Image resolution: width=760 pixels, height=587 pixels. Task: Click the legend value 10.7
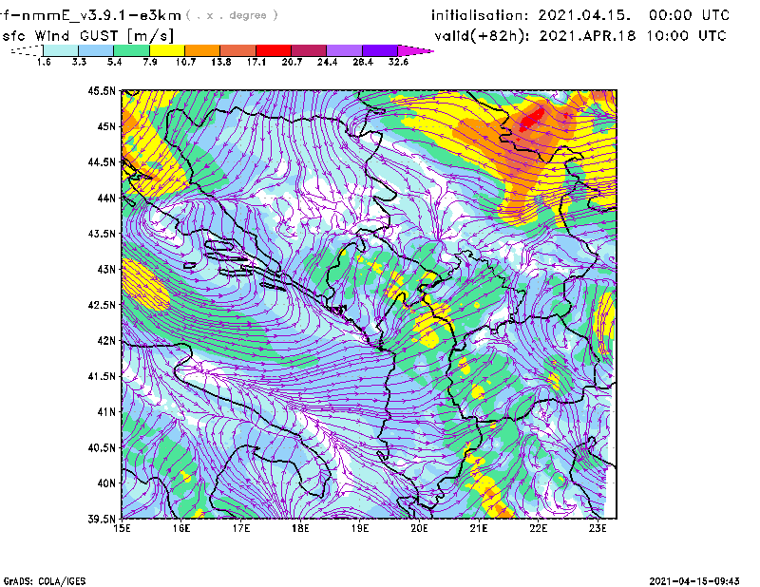pos(185,62)
